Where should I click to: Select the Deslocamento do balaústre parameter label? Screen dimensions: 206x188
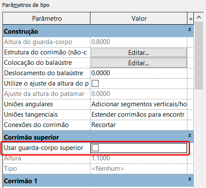pos(44,73)
